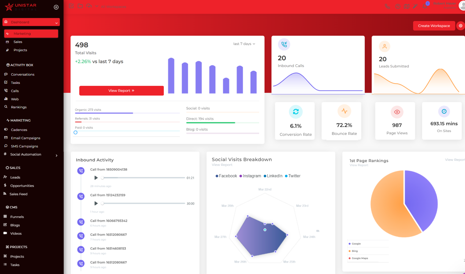Select the Marketing dashboard item
Screen dimensions: 465x274
[31, 34]
